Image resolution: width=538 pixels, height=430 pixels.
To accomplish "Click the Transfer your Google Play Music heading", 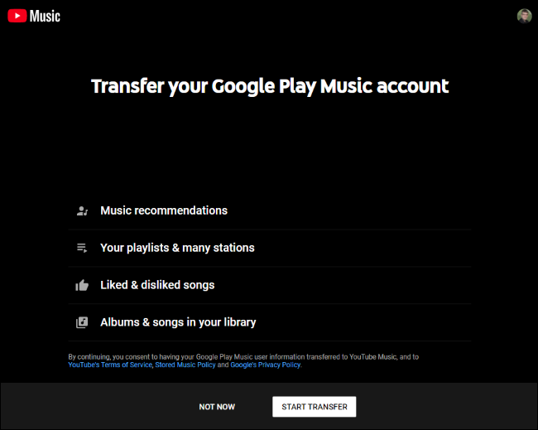I will tap(270, 86).
